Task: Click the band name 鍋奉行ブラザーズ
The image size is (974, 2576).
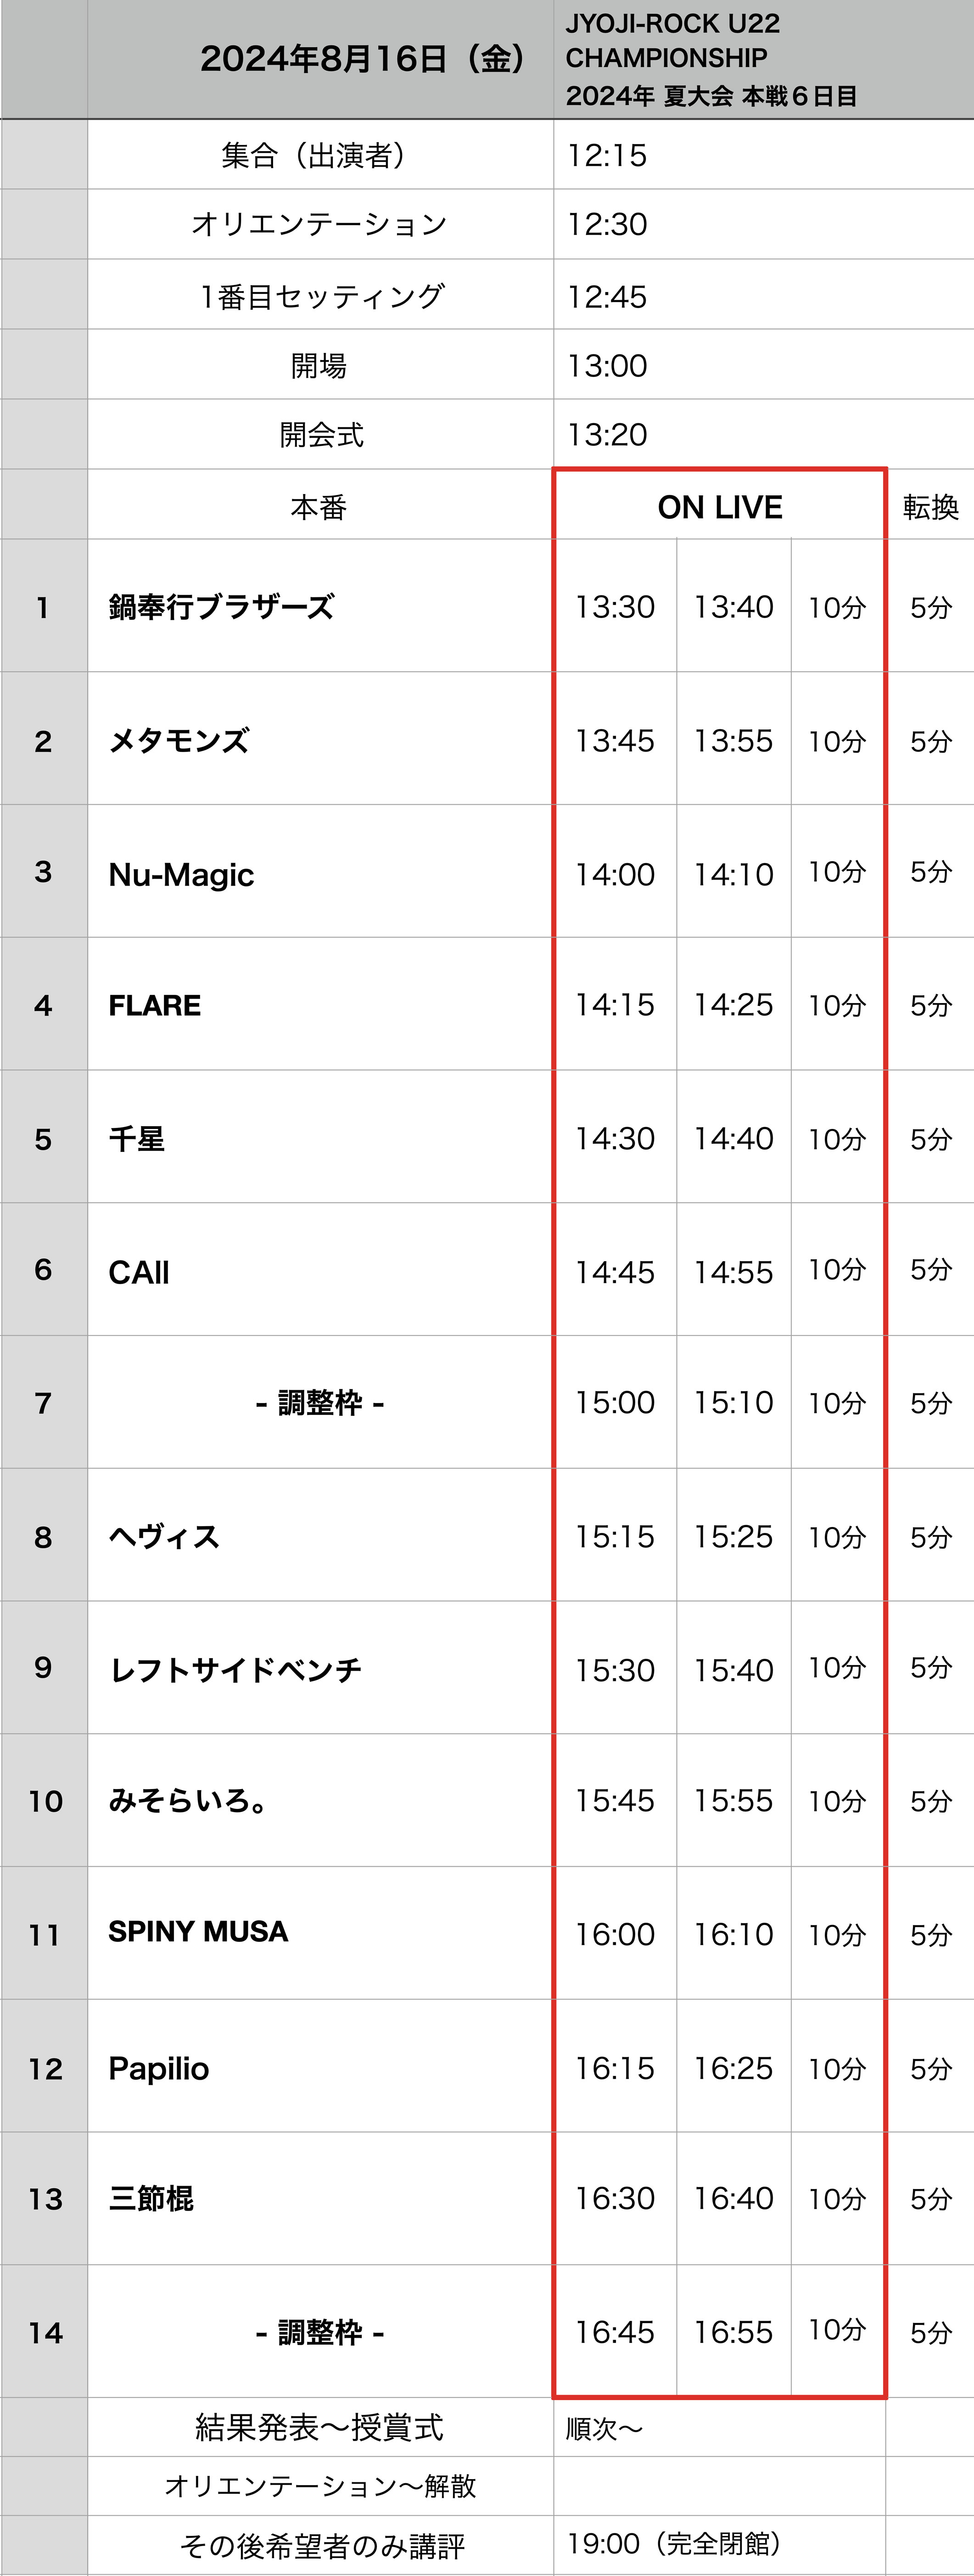Action: pyautogui.click(x=221, y=607)
